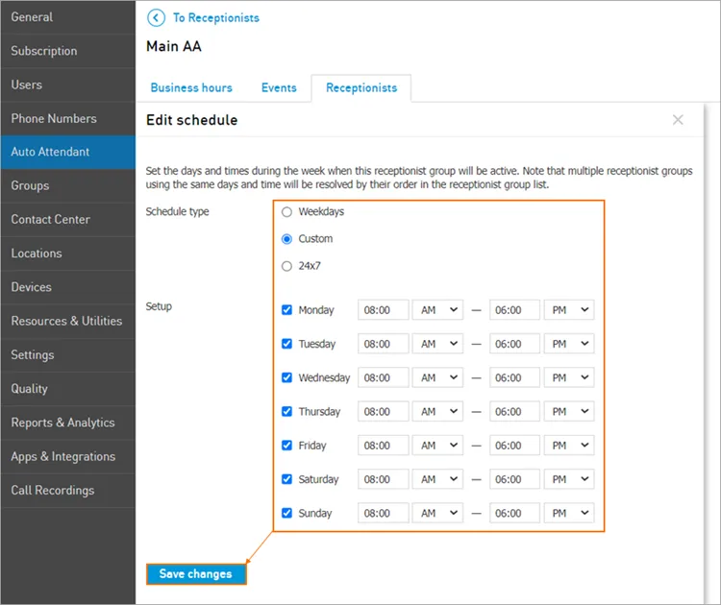721x605 pixels.
Task: Click Monday end time field
Action: point(514,309)
